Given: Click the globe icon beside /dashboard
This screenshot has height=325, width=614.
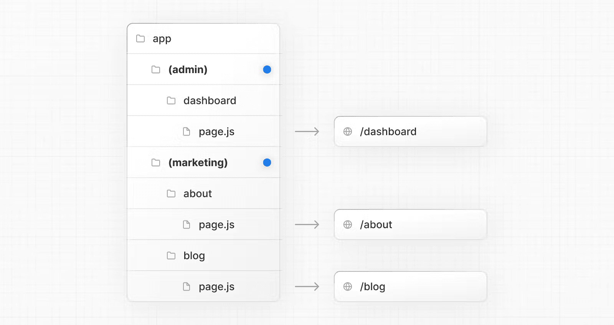Looking at the screenshot, I should coord(348,132).
